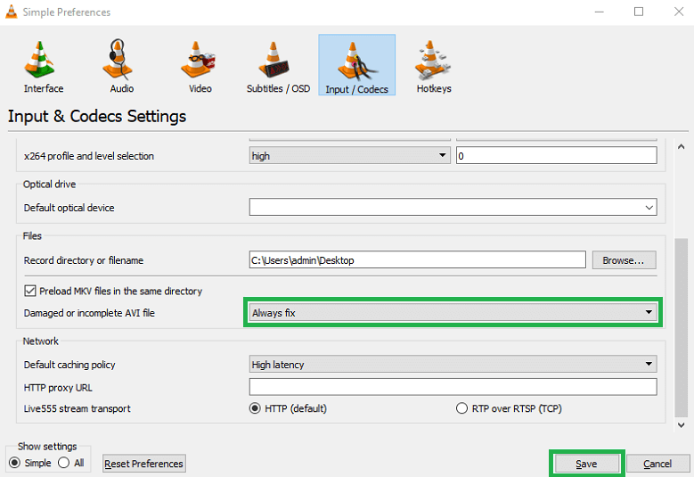
Task: Open x264 profile dropdown showing high
Action: pos(349,155)
